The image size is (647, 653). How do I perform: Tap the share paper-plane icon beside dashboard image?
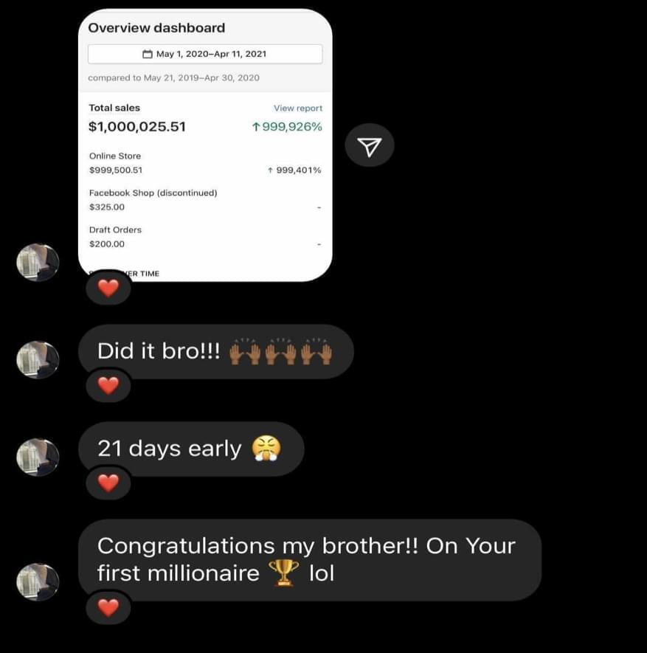pos(370,145)
